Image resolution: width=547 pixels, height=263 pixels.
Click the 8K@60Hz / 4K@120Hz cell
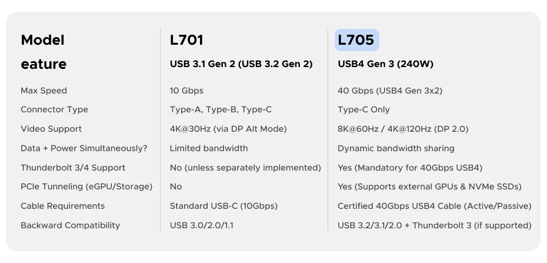pyautogui.click(x=403, y=129)
